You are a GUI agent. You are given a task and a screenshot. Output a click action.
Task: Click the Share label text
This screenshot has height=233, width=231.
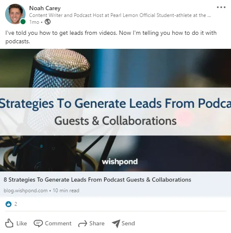(97, 223)
